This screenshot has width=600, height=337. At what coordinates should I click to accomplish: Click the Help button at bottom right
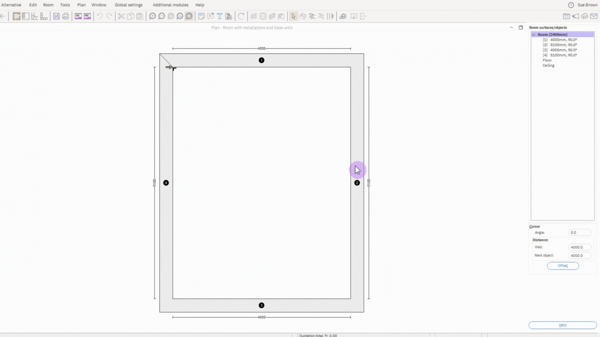(x=562, y=325)
